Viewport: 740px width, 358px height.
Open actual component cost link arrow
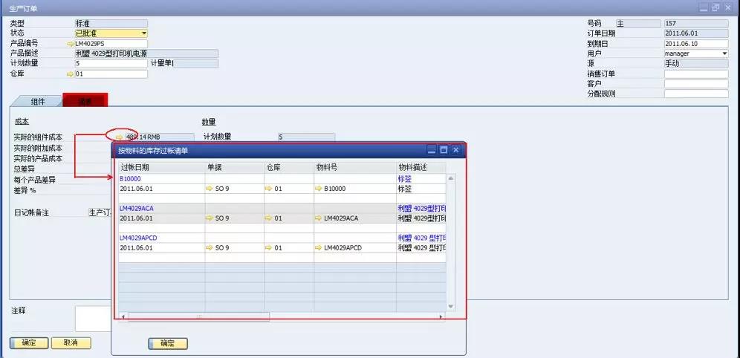(x=120, y=137)
